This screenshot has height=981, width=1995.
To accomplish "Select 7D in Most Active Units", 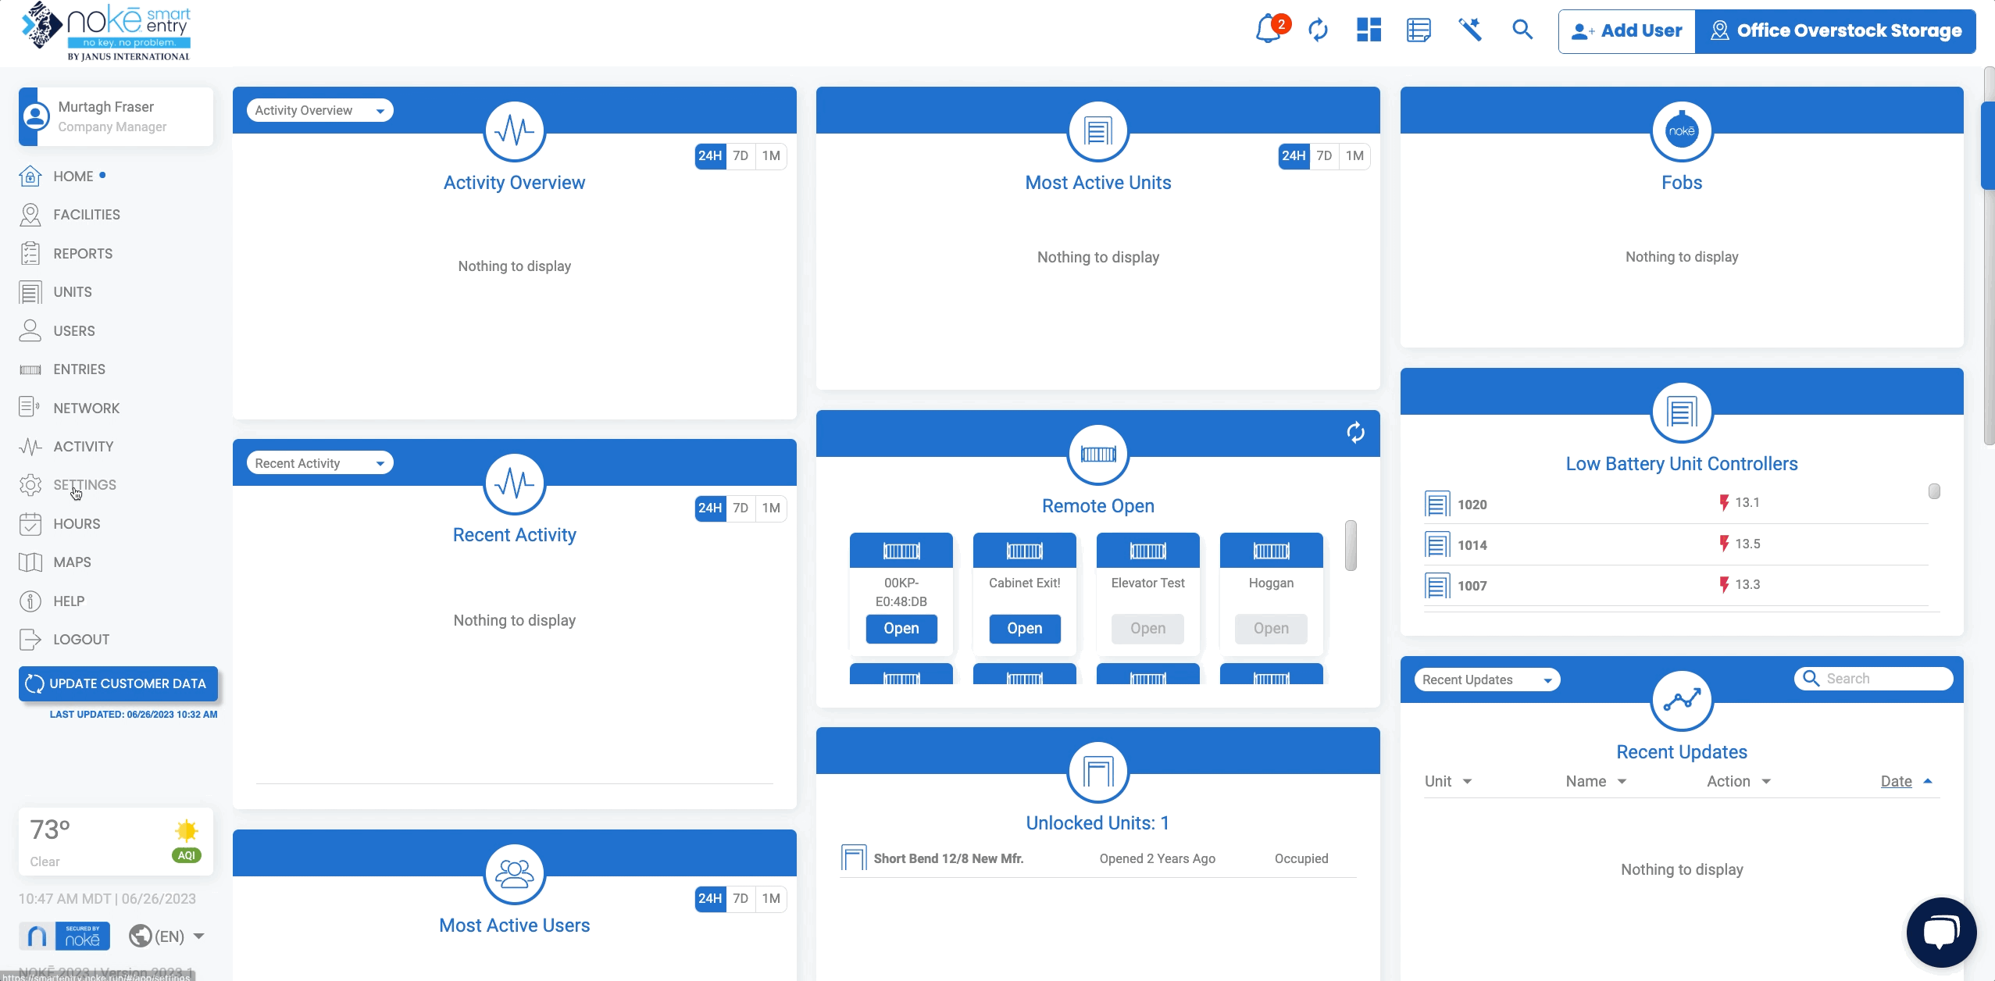I will click(1324, 156).
